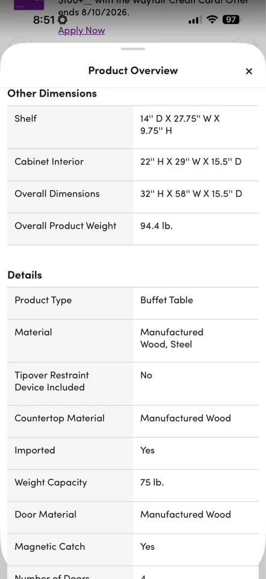The image size is (266, 579).
Task: Select the Details section heading
Action: [25, 275]
